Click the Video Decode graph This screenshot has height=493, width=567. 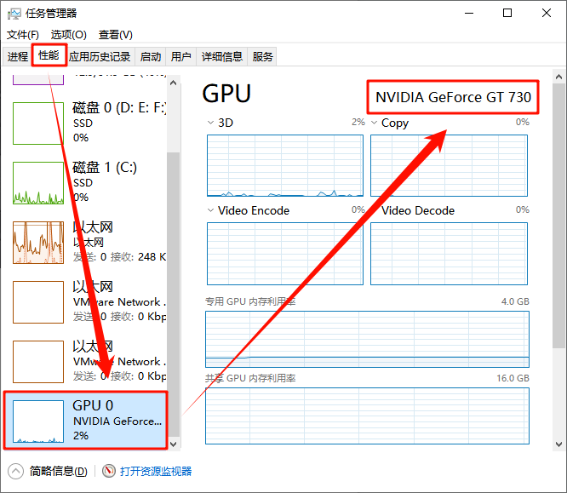pyautogui.click(x=450, y=254)
